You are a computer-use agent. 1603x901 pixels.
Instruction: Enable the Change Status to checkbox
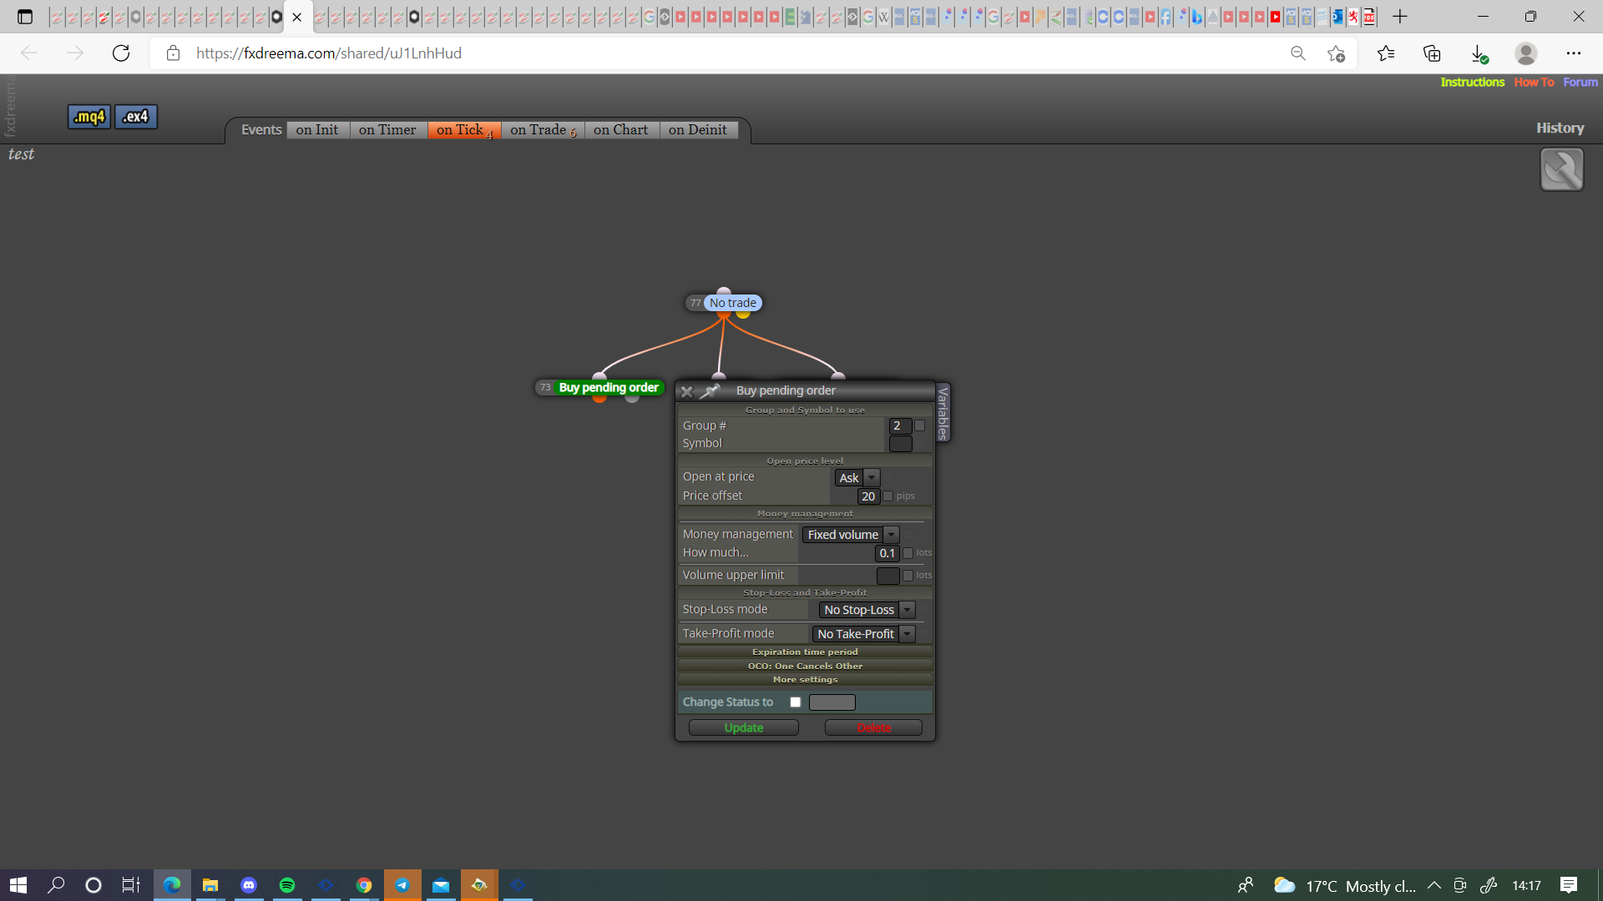[796, 702]
